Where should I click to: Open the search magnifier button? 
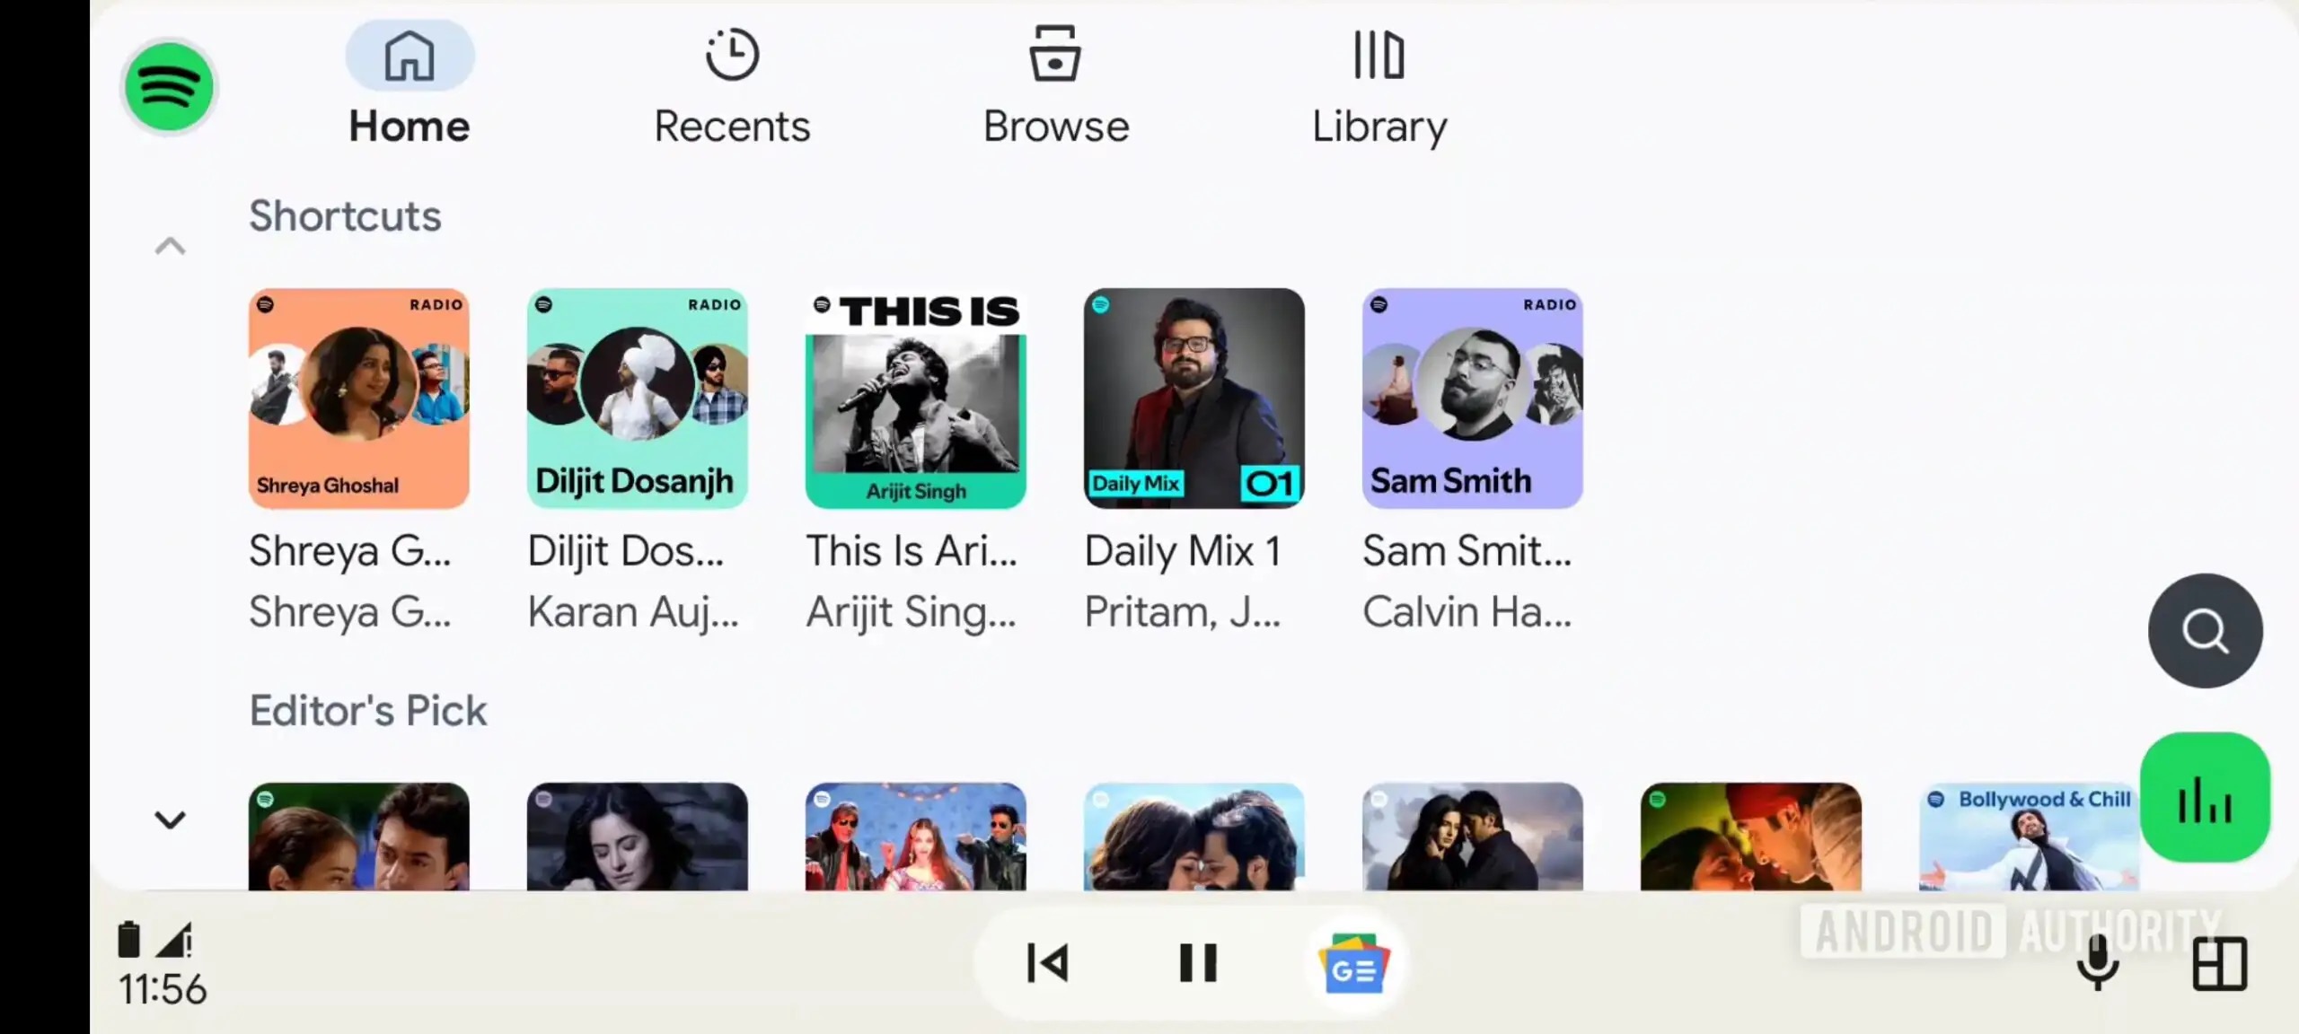tap(2205, 631)
